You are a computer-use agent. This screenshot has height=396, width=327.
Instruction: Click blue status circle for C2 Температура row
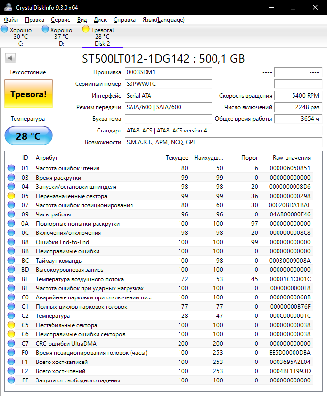(11, 316)
